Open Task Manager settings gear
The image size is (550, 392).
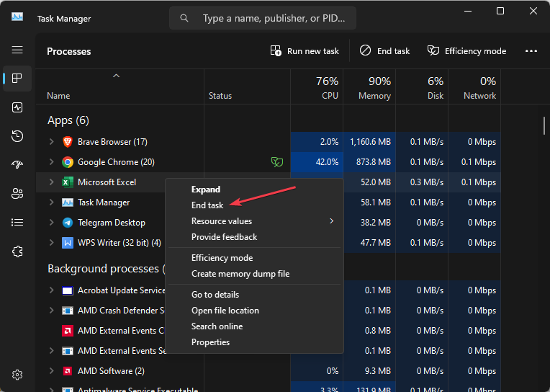17,375
